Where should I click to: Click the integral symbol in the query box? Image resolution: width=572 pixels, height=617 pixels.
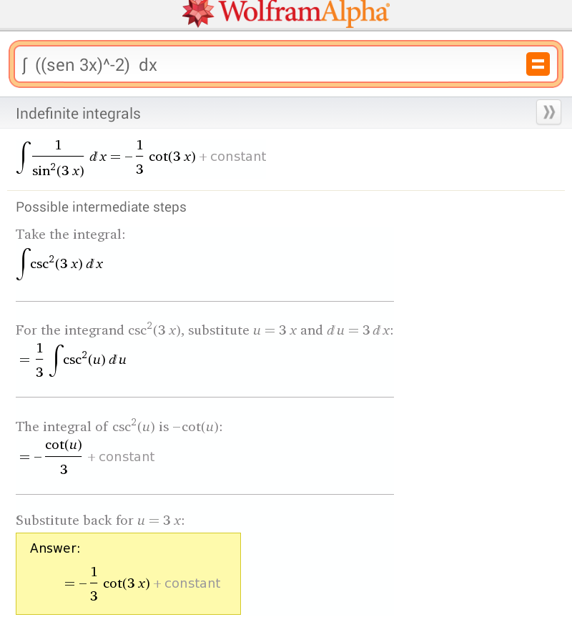[25, 65]
